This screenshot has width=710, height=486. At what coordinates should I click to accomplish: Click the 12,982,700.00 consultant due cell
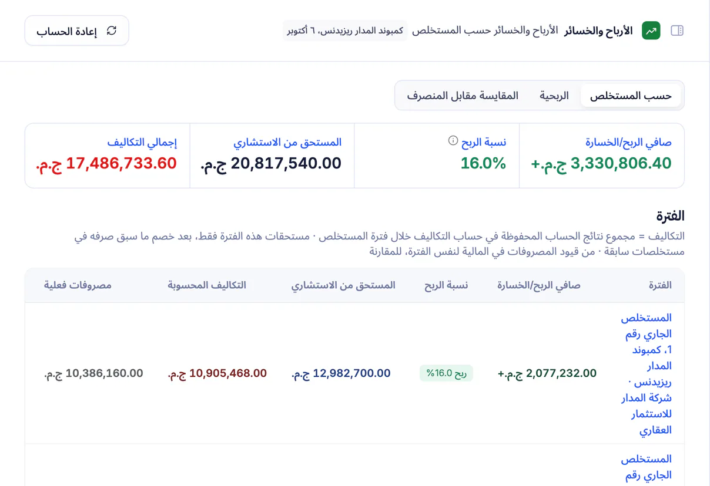pyautogui.click(x=341, y=373)
